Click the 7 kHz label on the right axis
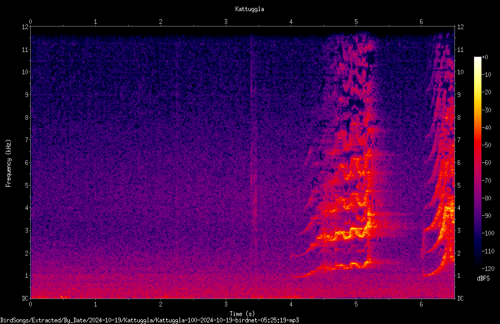 point(459,140)
